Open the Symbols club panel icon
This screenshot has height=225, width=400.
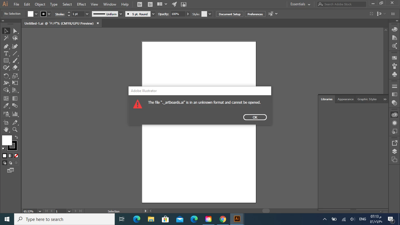394,74
